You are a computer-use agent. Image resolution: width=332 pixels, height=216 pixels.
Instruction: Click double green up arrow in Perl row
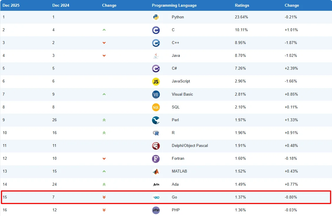(104, 120)
